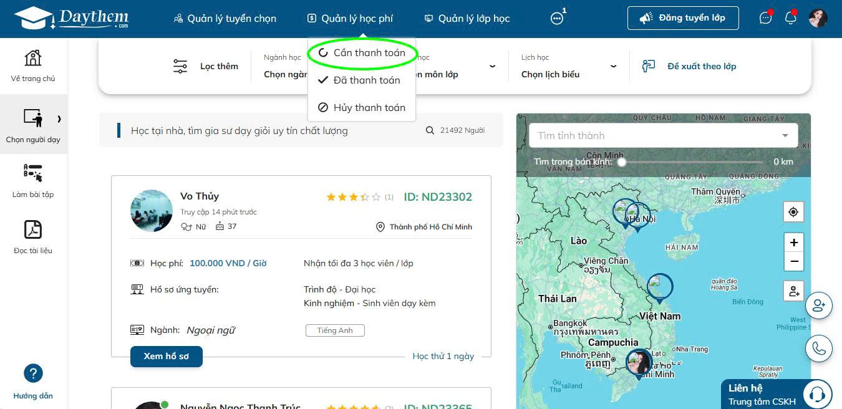Open Vo Thủy's profile photo

click(152, 211)
